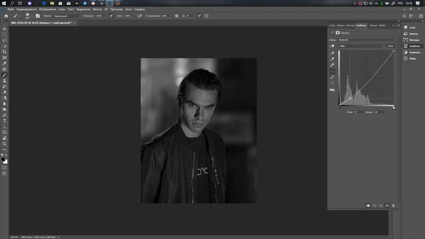
Task: Toggle the clipping warning histogram icon in Curves
Action: 332,90
